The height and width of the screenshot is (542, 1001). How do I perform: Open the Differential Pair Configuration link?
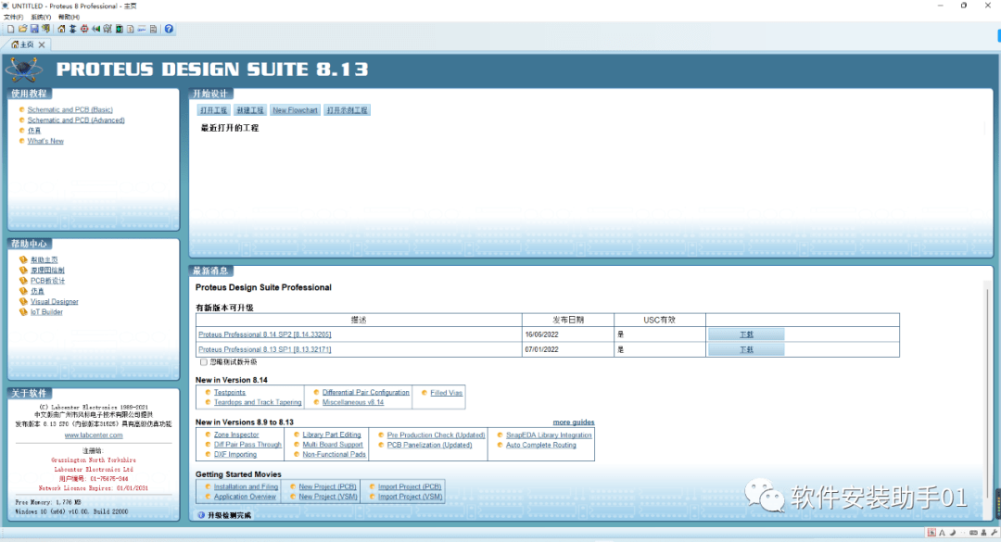click(x=366, y=393)
